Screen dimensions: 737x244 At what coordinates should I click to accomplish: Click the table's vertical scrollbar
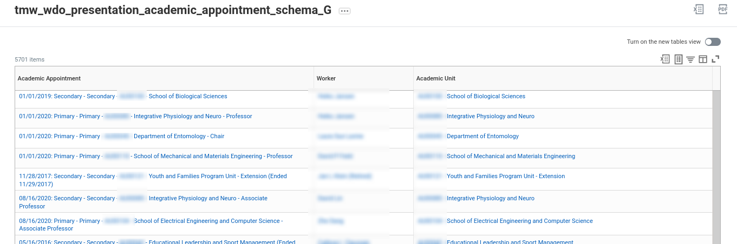[x=716, y=162]
